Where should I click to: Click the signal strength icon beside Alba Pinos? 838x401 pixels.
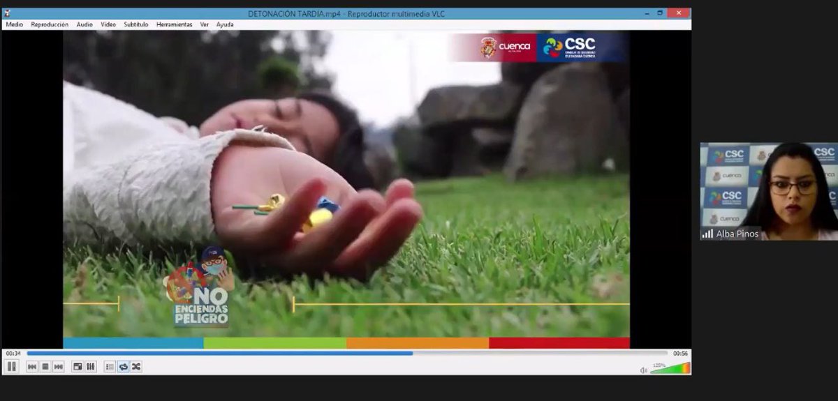(x=708, y=234)
